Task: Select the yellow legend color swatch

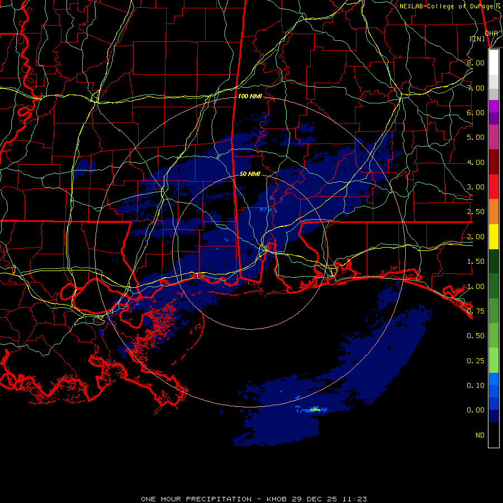Action: [493, 236]
